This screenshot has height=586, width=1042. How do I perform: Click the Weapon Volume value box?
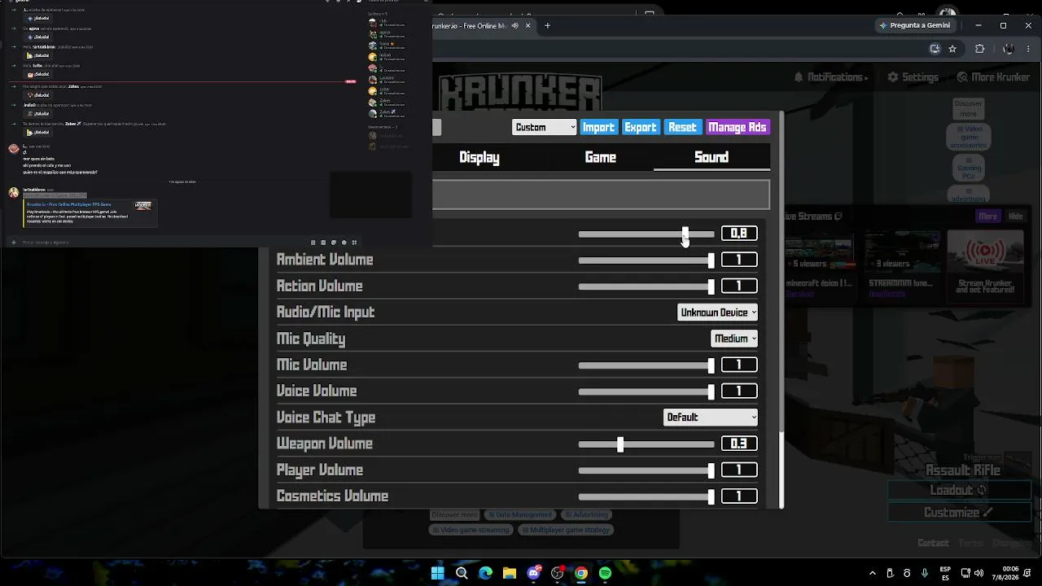point(739,444)
